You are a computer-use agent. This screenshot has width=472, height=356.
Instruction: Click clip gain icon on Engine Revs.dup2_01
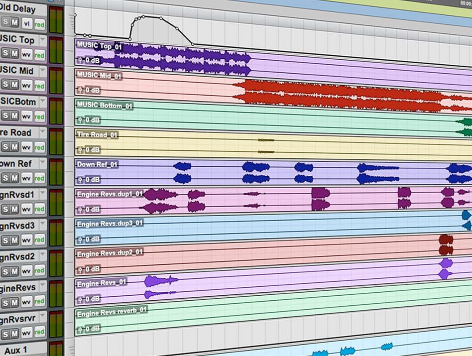pyautogui.click(x=80, y=269)
